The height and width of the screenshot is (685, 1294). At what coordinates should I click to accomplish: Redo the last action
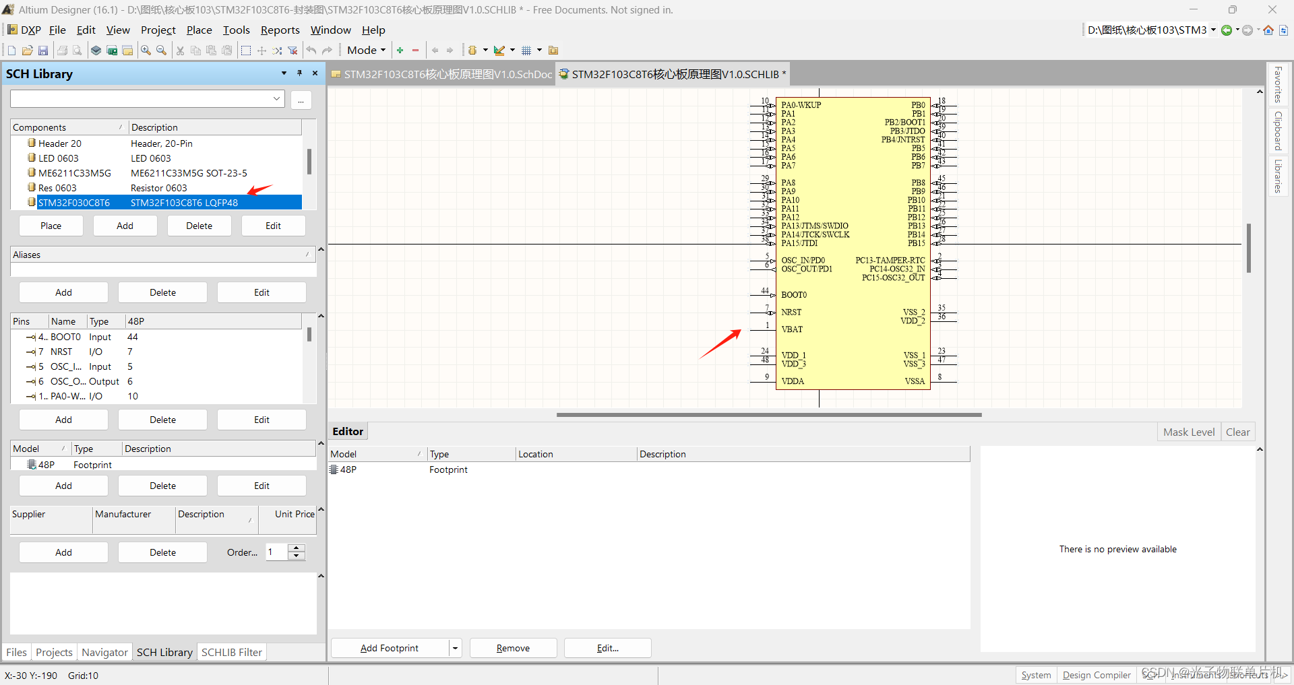(x=328, y=51)
